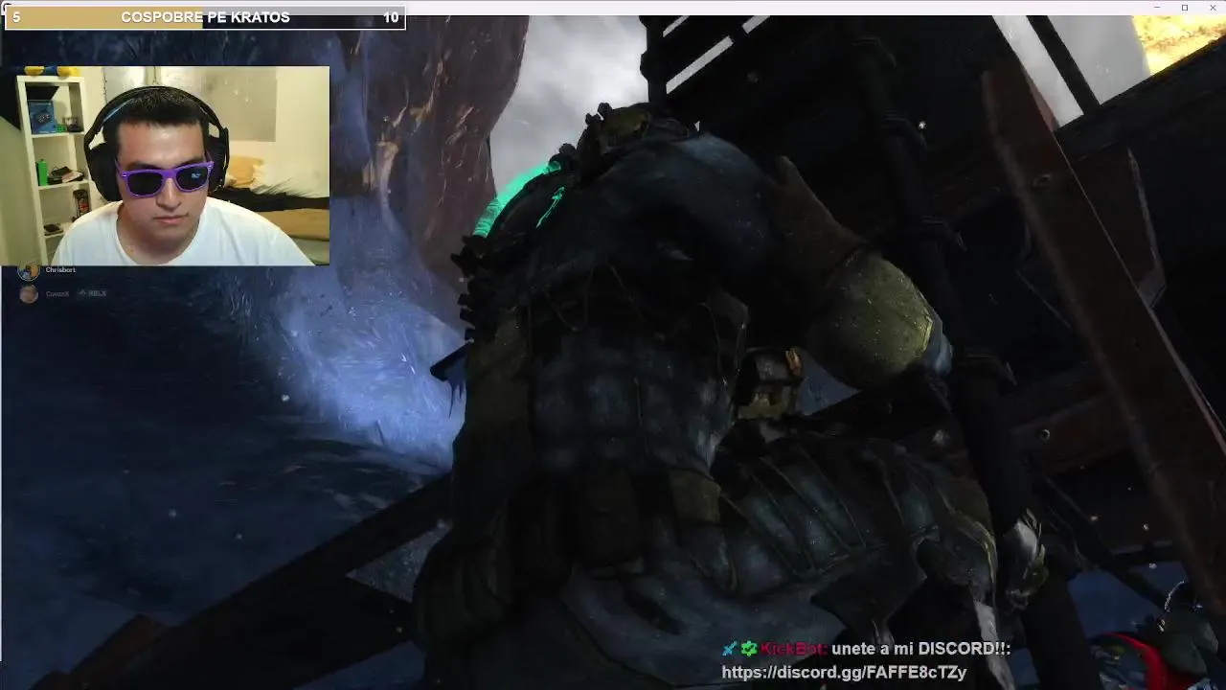
Task: Click CovenX's avatar in the voice overlay
Action: [x=29, y=293]
